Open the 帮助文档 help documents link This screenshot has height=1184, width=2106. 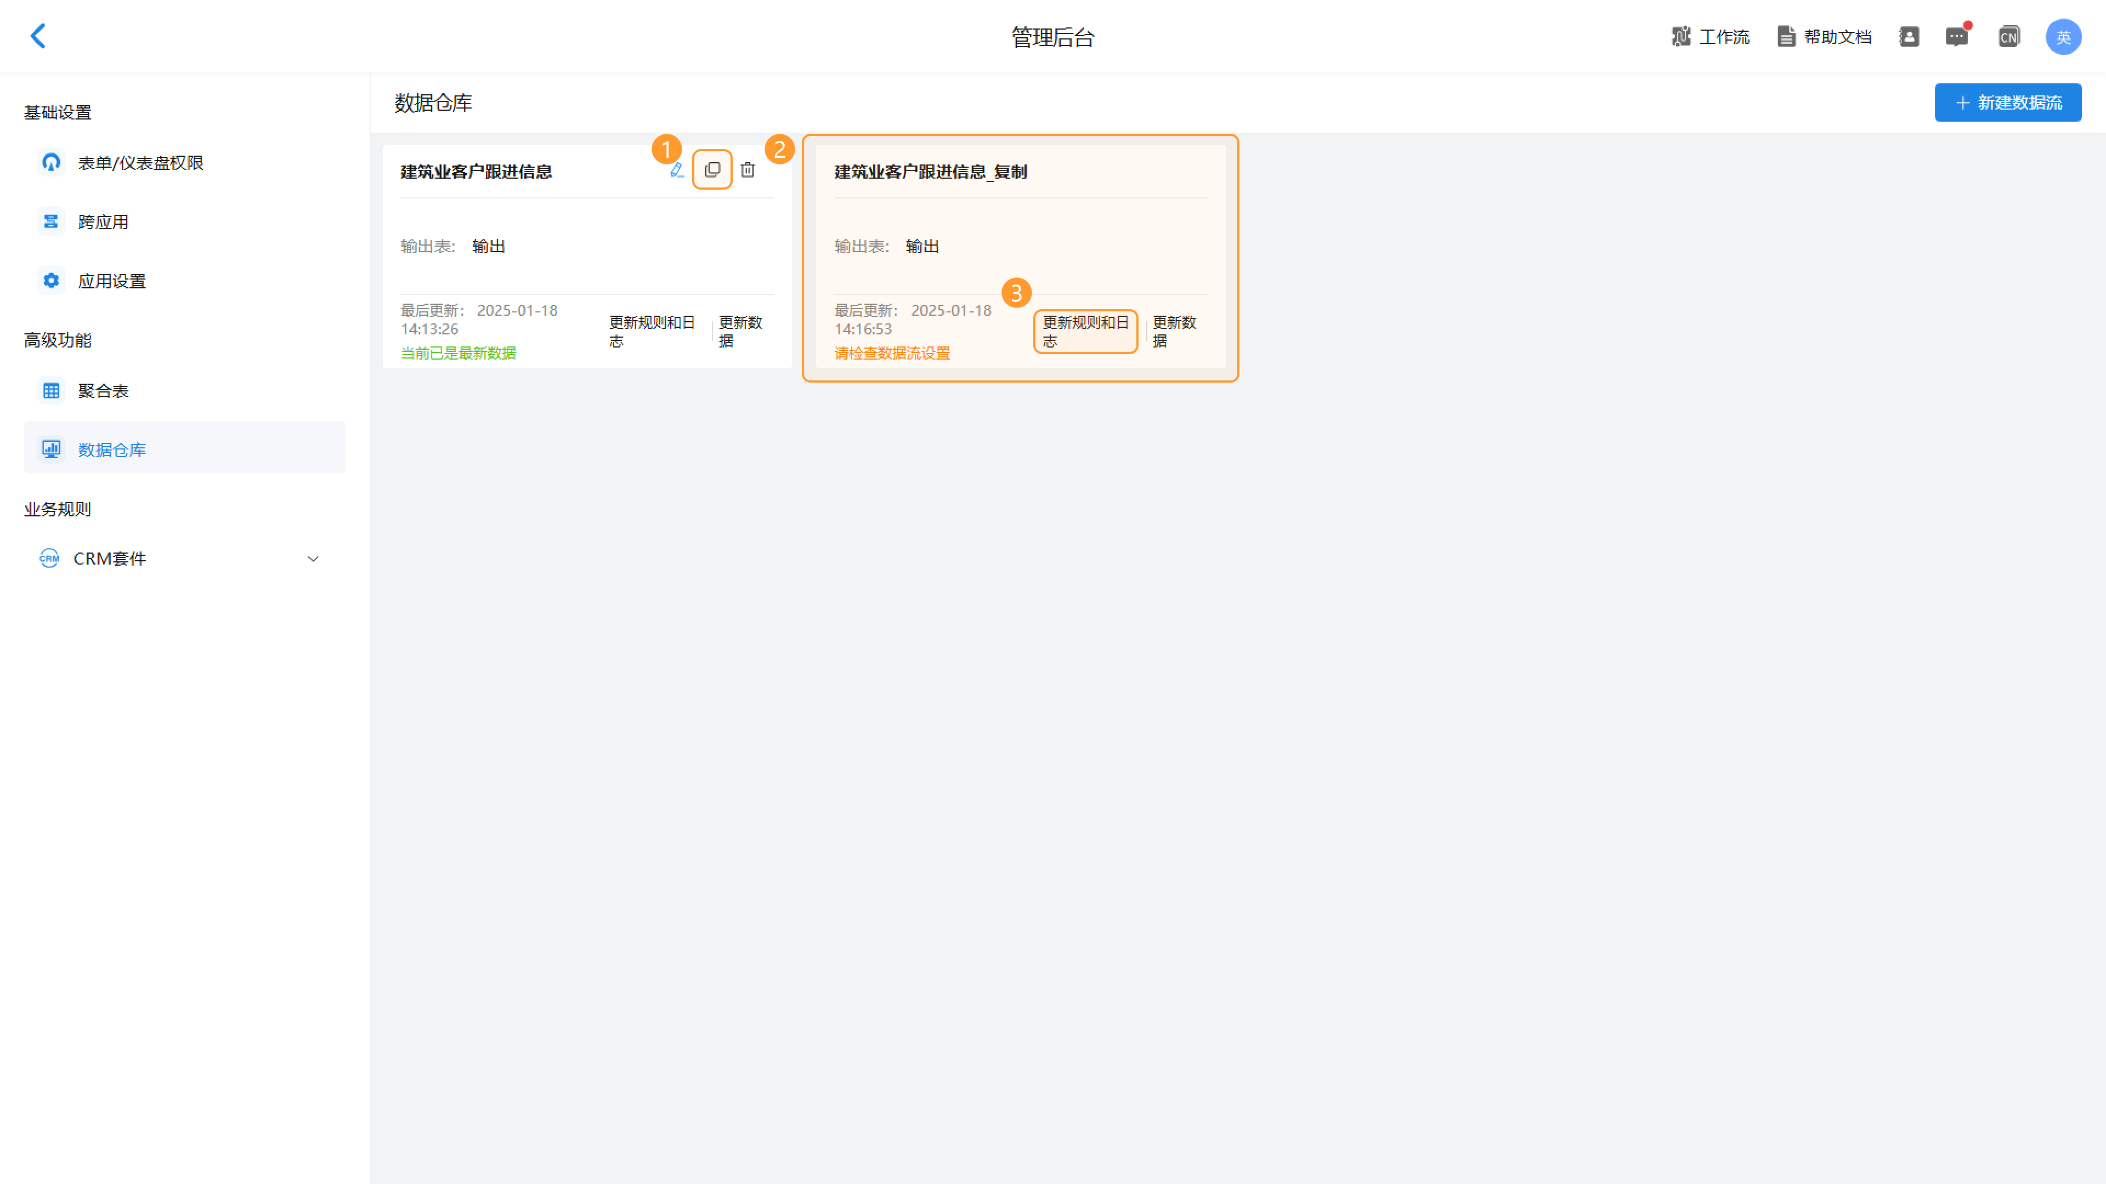pyautogui.click(x=1824, y=37)
